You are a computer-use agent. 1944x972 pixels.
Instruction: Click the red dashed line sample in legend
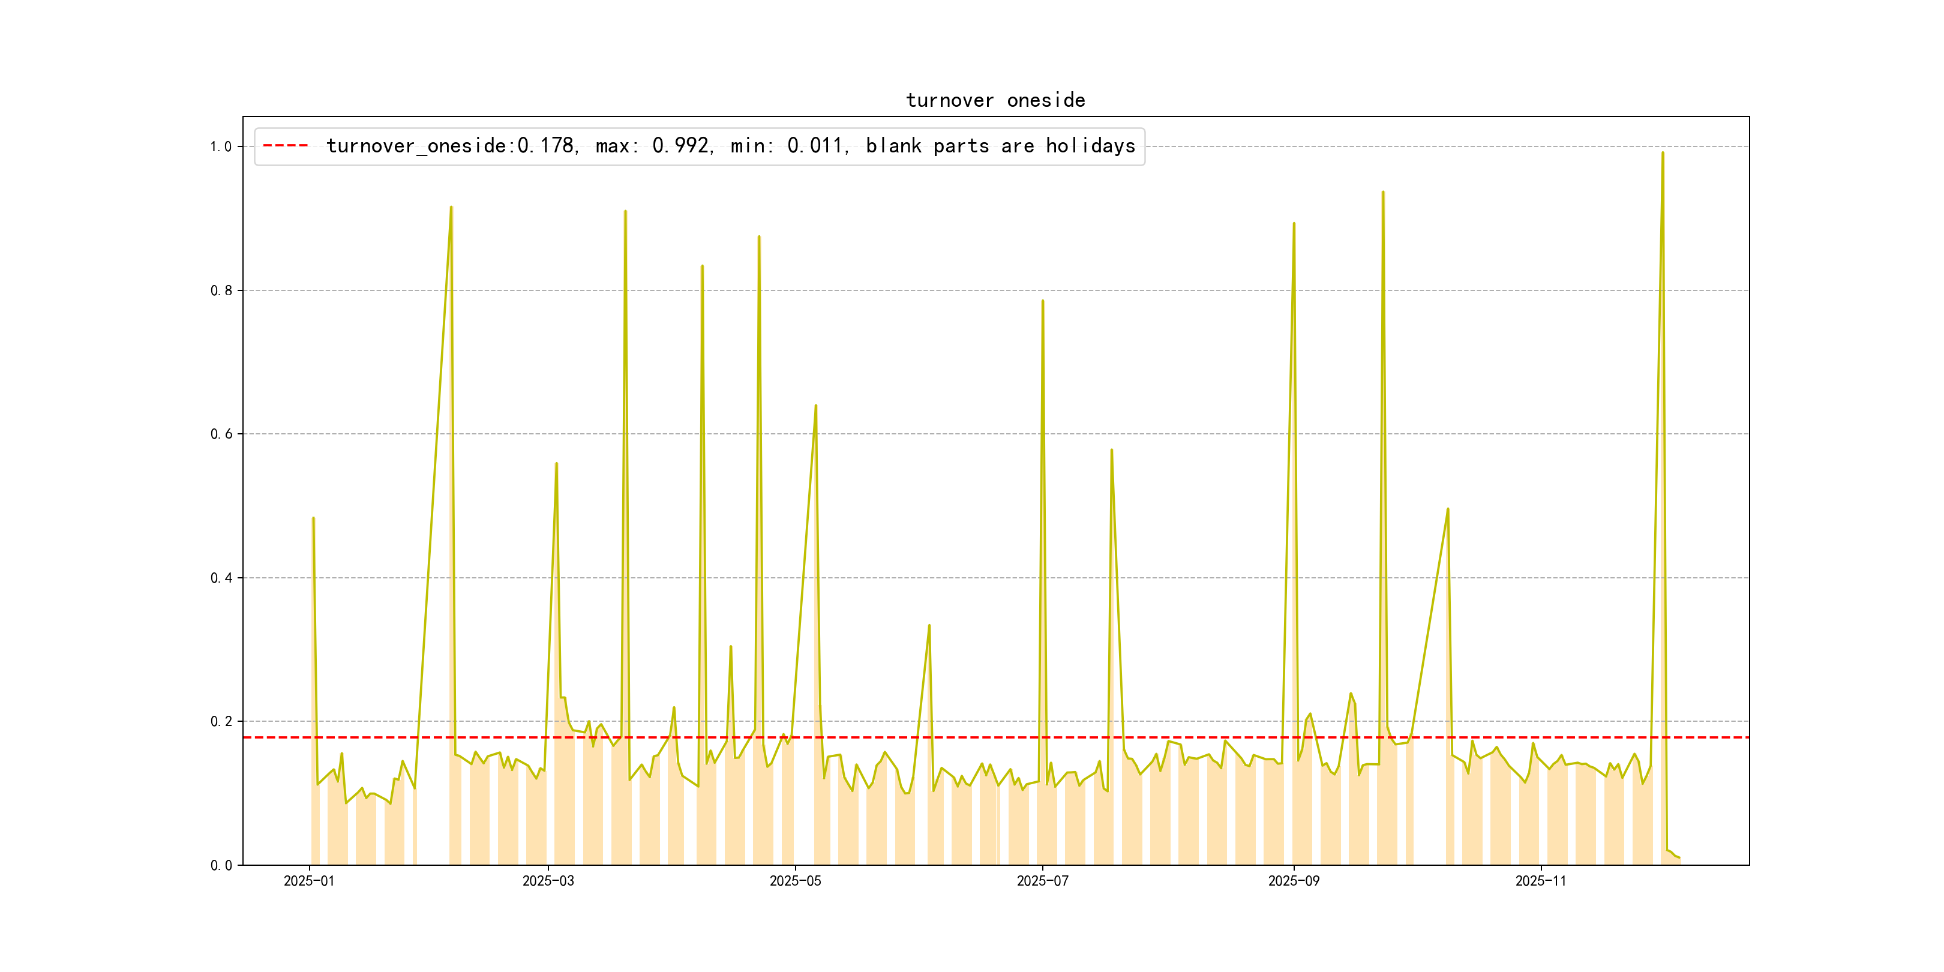[x=285, y=146]
